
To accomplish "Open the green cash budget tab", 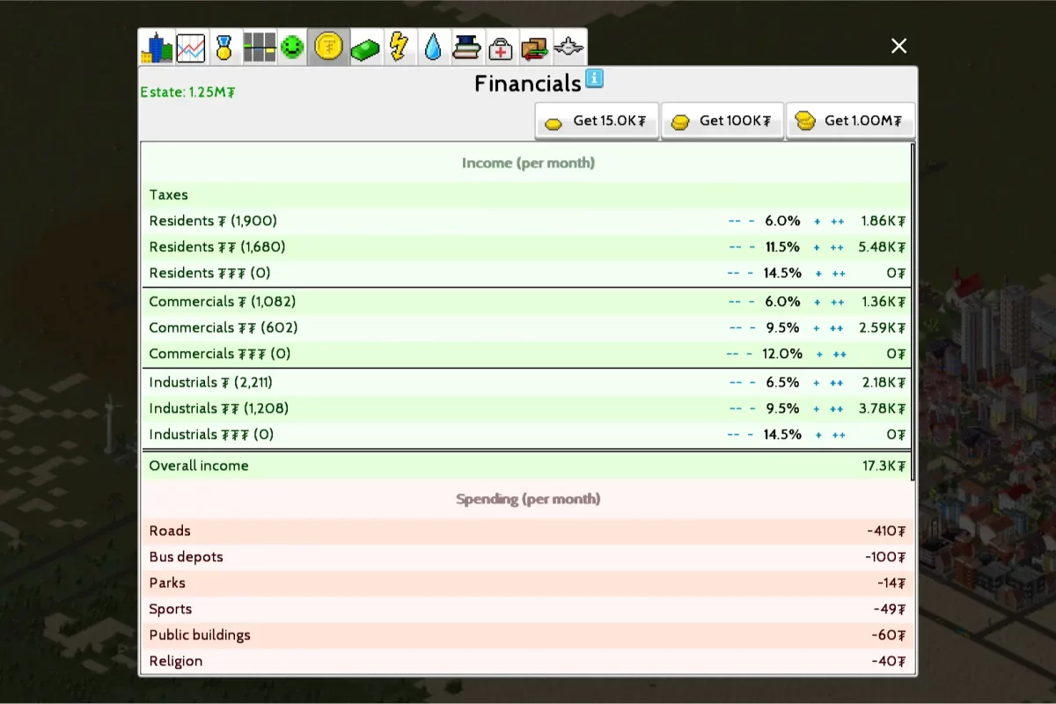I will 365,48.
